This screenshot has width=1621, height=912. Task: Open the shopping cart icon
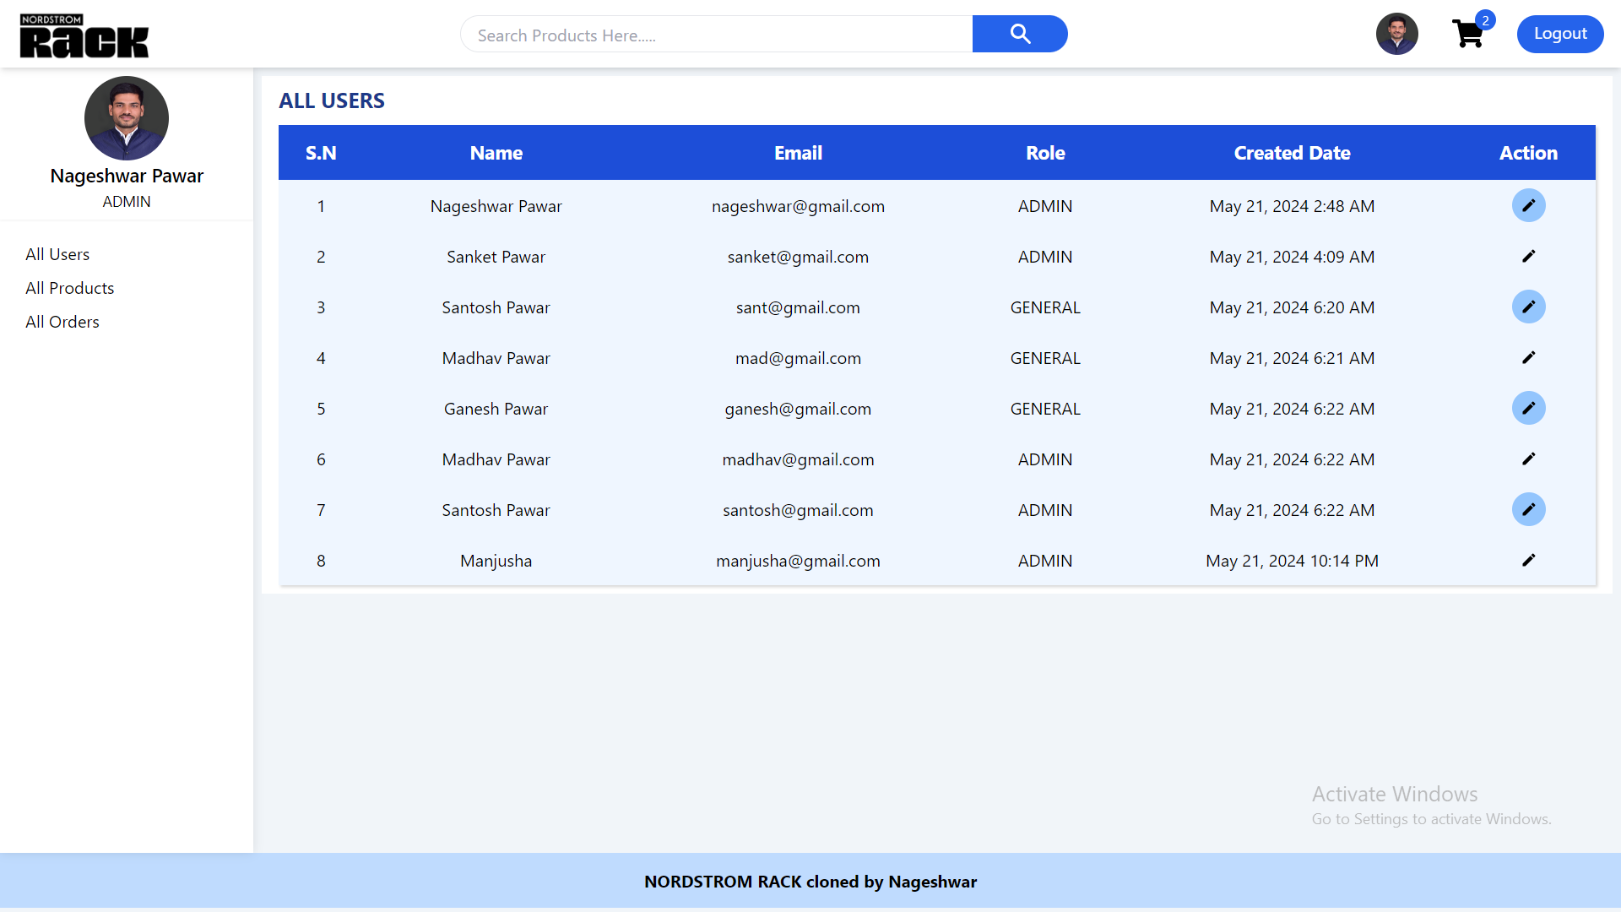(x=1467, y=35)
